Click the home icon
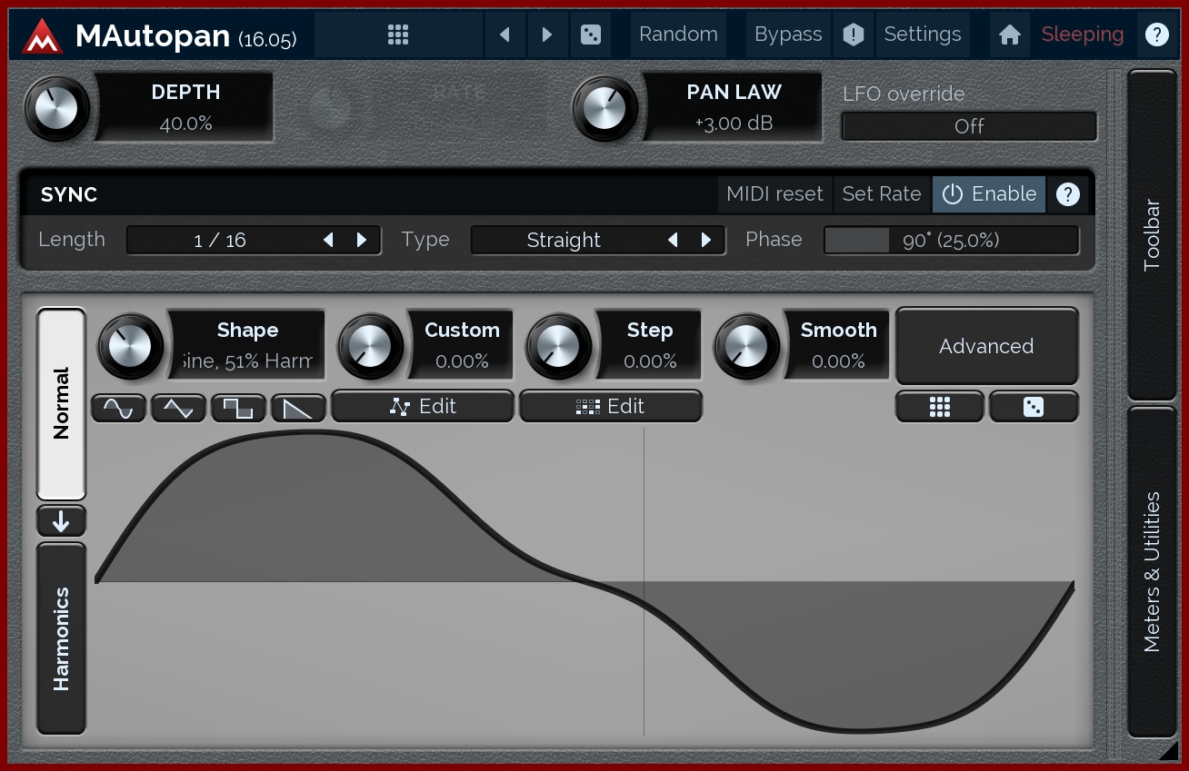 1009,35
